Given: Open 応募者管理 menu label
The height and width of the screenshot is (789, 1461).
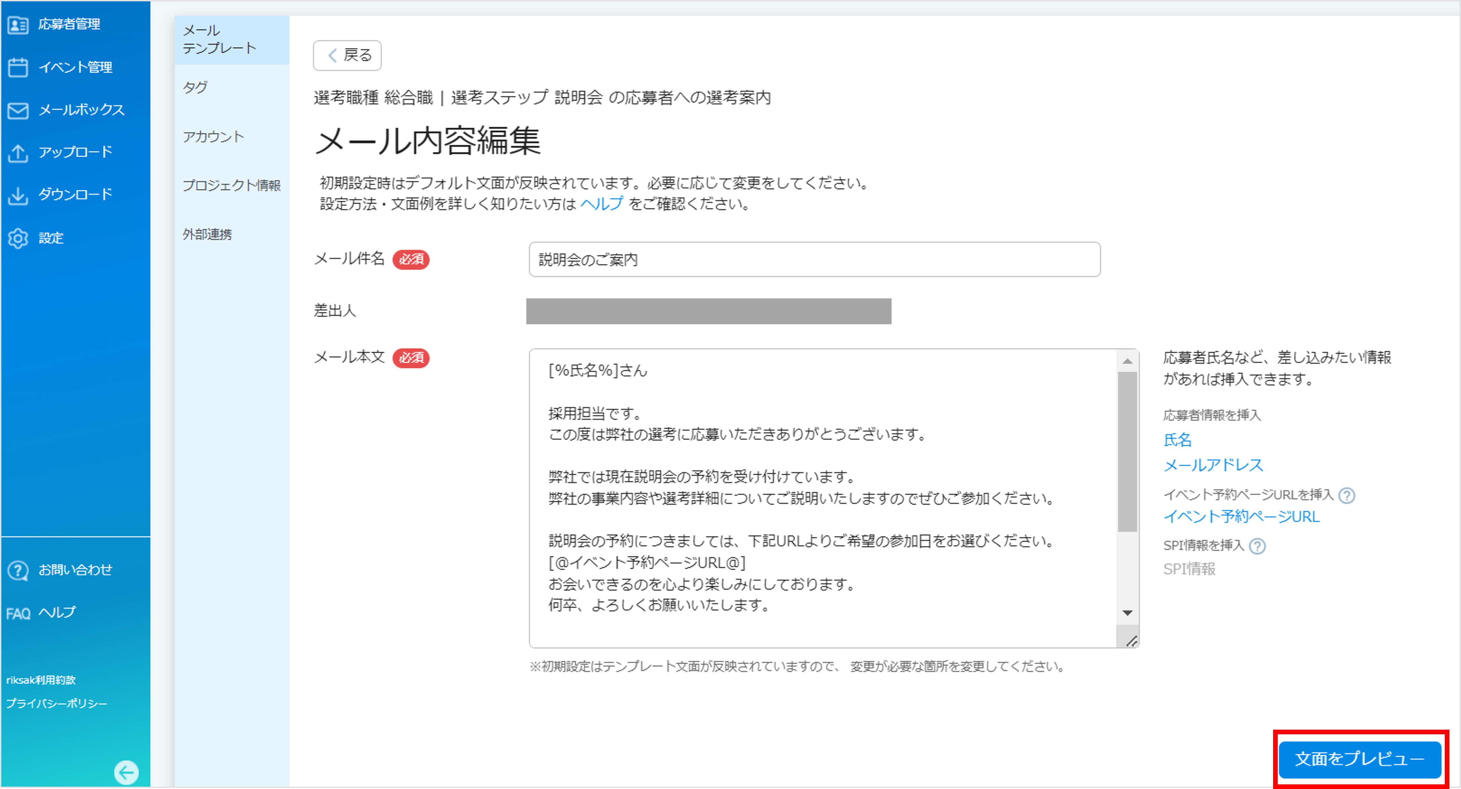Looking at the screenshot, I should point(69,25).
